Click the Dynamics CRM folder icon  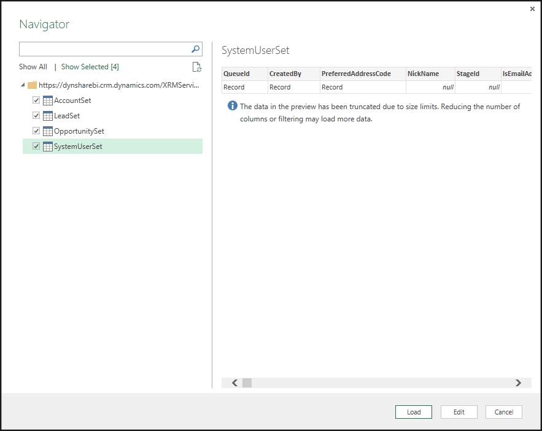click(33, 85)
